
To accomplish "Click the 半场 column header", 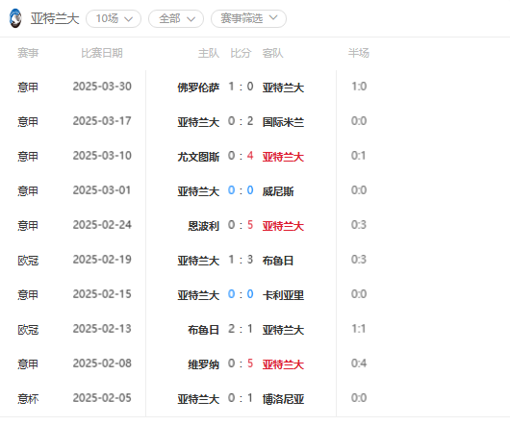I will [x=358, y=53].
